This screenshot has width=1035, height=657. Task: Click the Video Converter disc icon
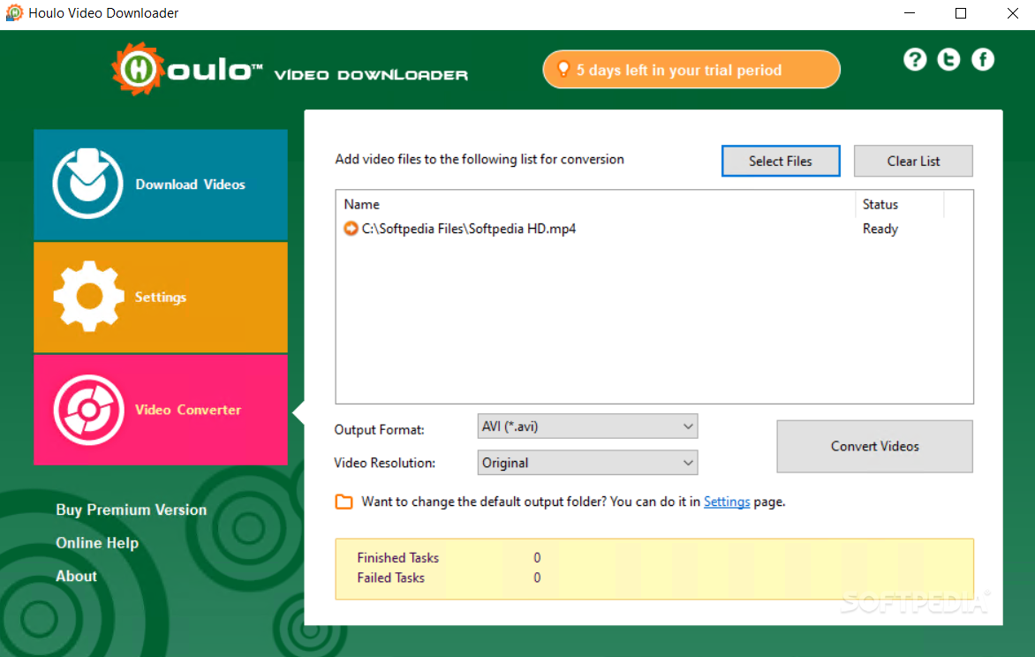tap(88, 410)
